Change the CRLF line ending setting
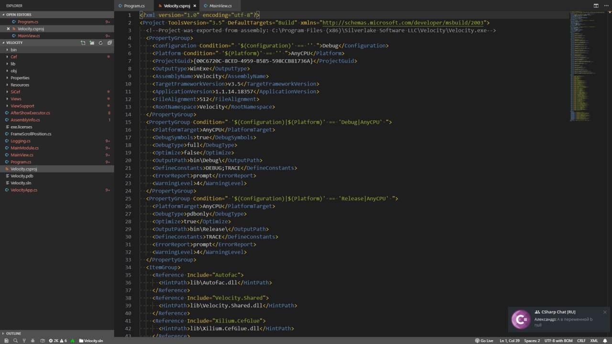The height and width of the screenshot is (344, 612). (581, 341)
